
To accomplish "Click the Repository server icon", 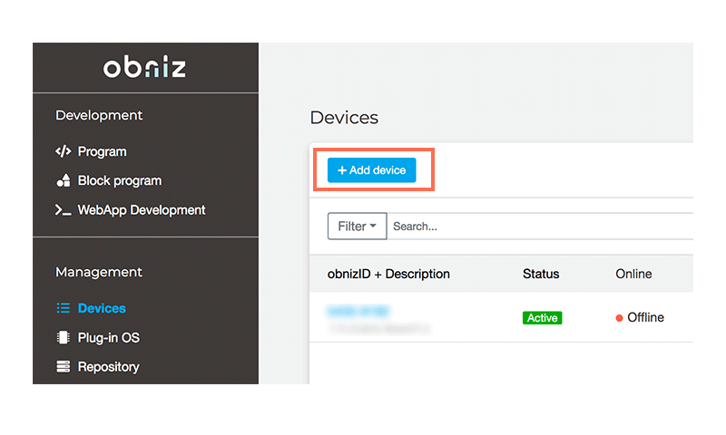I will pyautogui.click(x=63, y=367).
